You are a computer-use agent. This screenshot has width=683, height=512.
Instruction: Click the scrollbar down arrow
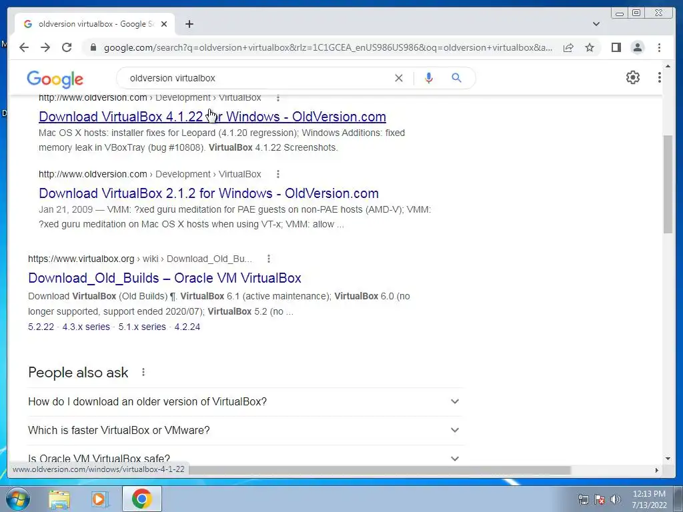(x=668, y=459)
